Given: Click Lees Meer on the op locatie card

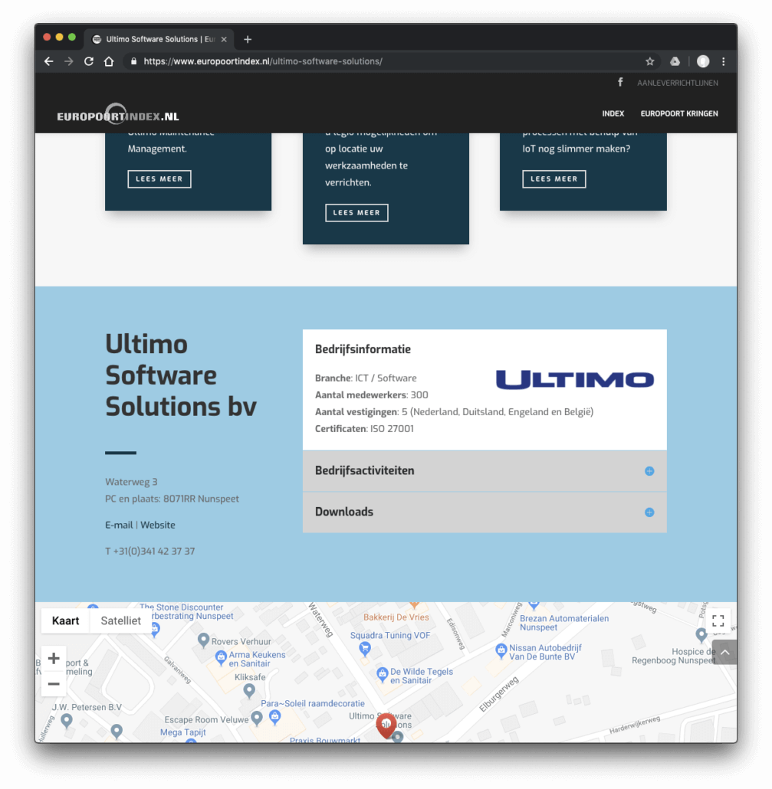Looking at the screenshot, I should pyautogui.click(x=356, y=213).
